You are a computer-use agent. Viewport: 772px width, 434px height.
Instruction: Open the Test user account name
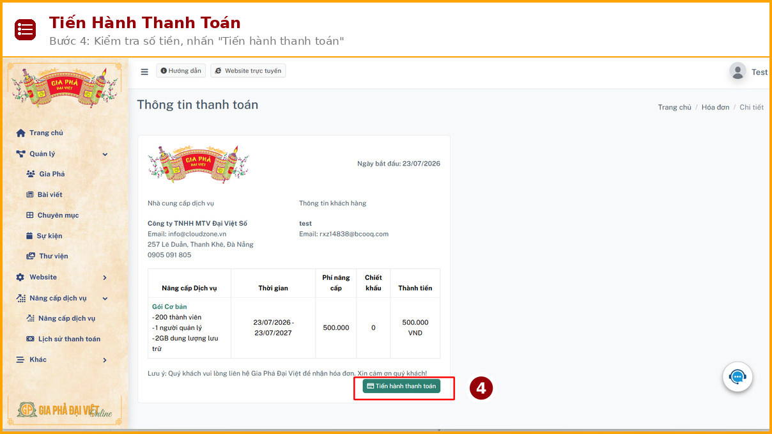(x=759, y=72)
